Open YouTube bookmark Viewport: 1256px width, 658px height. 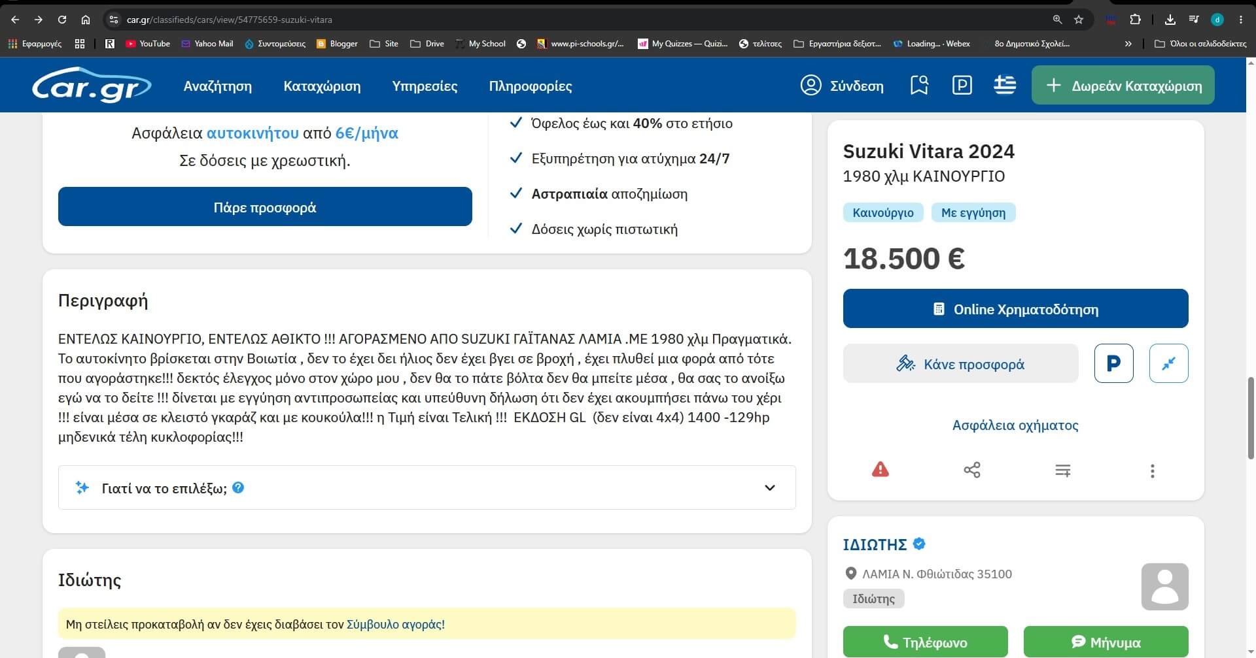[x=148, y=44]
